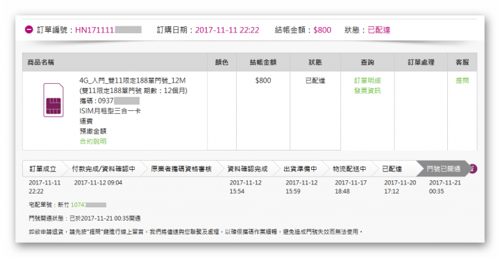The height and width of the screenshot is (258, 500).
Task: Open the 發票資訊 invoice info link
Action: (367, 91)
